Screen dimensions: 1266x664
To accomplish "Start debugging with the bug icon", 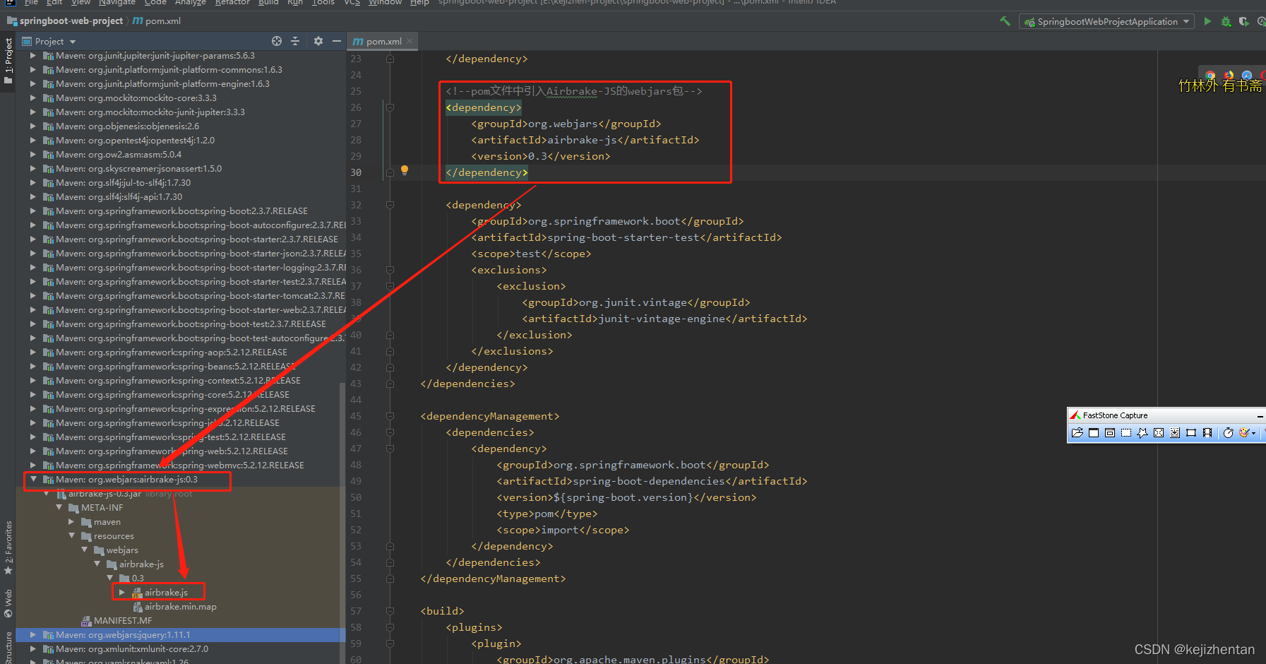I will pyautogui.click(x=1226, y=21).
